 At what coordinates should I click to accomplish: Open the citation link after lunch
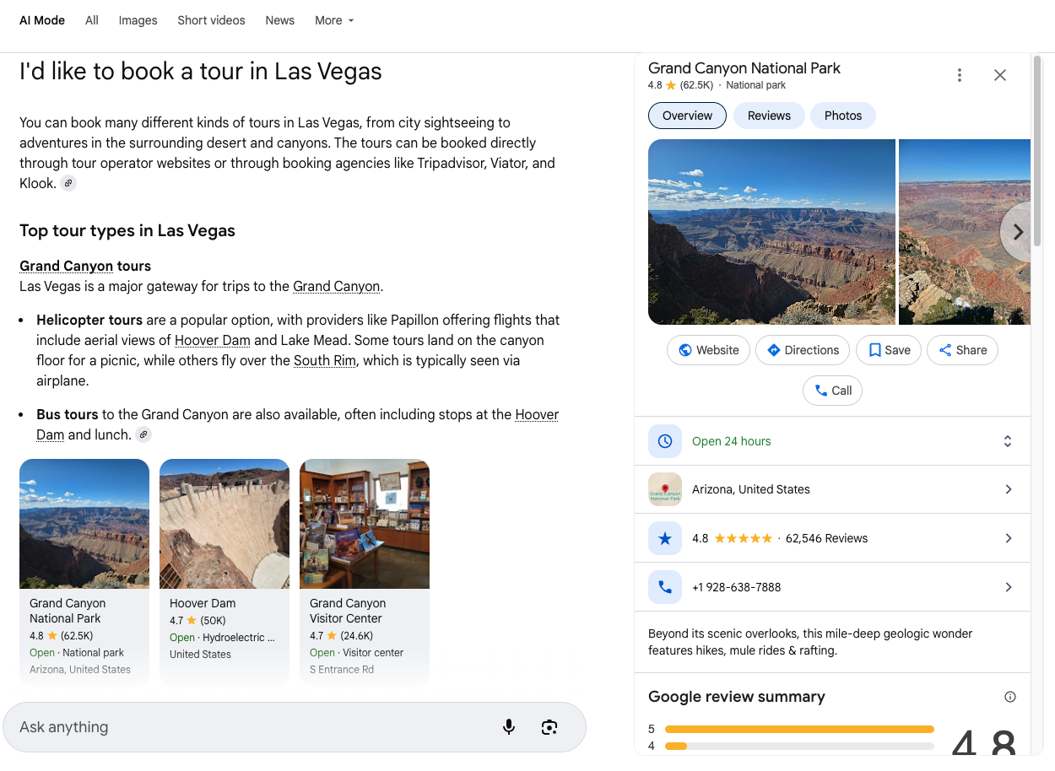(143, 434)
